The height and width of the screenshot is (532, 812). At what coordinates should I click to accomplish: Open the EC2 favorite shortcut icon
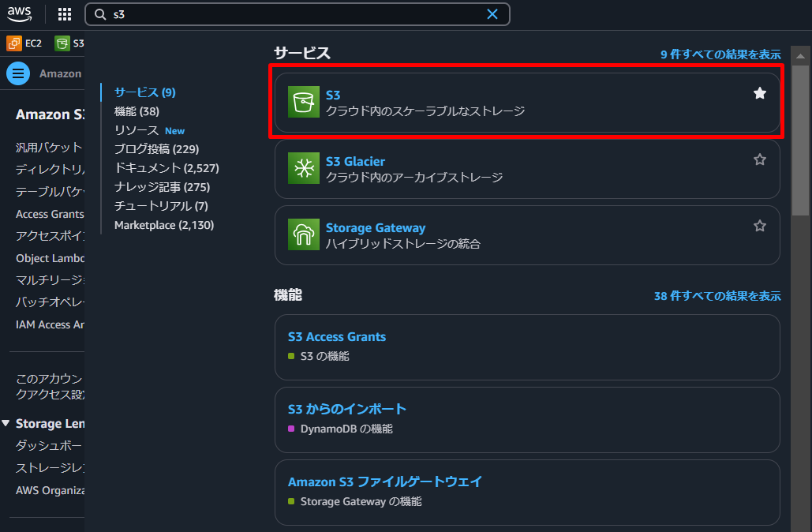tap(14, 43)
